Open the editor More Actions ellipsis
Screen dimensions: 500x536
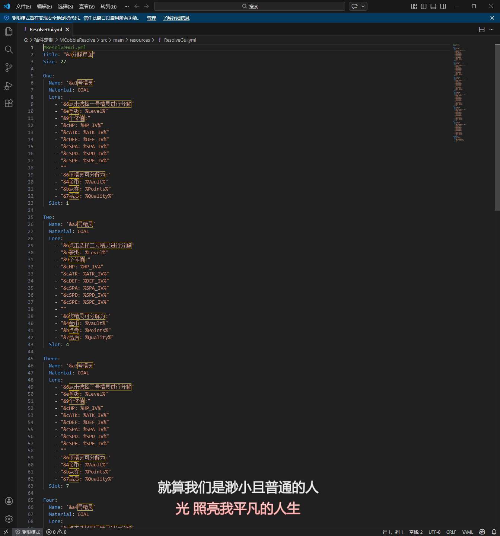tap(491, 29)
